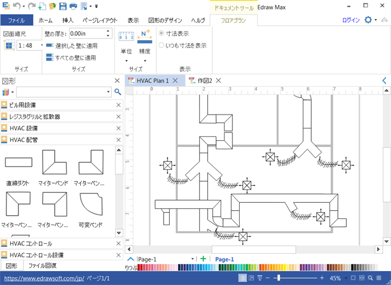Open the edrawsoft.com link in status bar
Image resolution: width=391 pixels, height=285 pixels.
[x=44, y=278]
